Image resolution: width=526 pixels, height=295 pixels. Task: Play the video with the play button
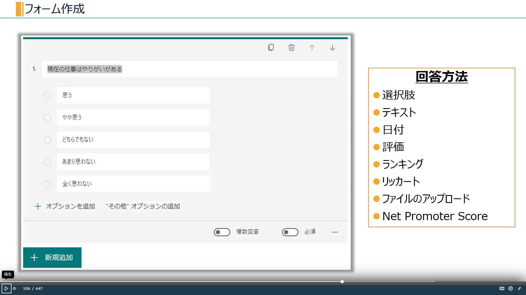click(6, 288)
